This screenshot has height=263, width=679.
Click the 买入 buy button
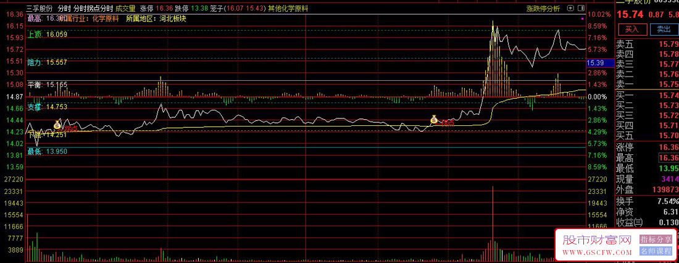click(x=632, y=29)
